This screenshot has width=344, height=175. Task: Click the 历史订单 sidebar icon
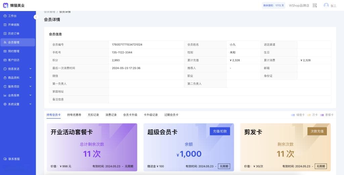coord(5,34)
